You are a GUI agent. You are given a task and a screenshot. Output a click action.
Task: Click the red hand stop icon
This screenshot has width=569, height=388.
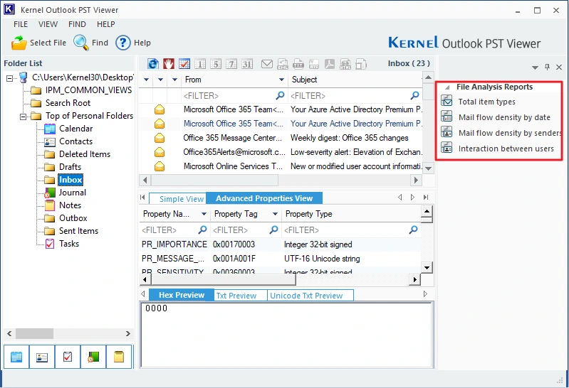[168, 64]
